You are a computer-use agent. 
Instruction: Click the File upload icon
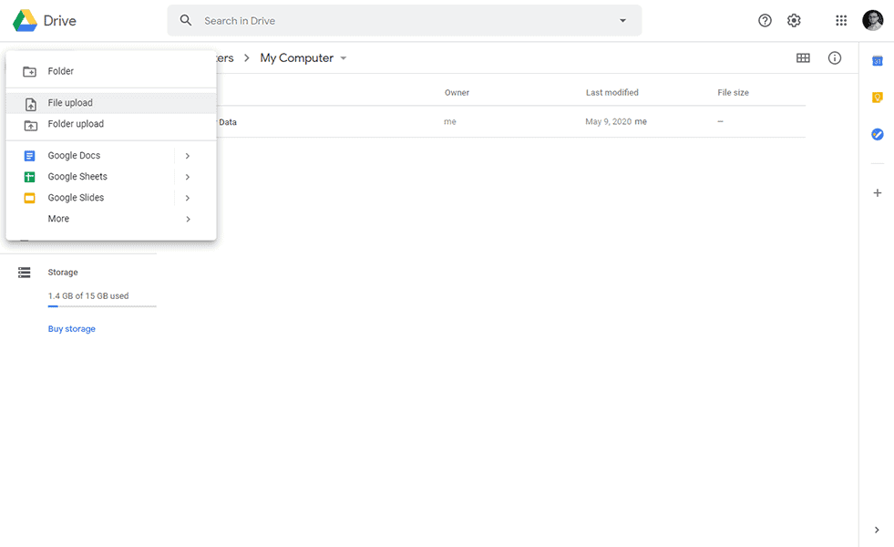tap(31, 104)
